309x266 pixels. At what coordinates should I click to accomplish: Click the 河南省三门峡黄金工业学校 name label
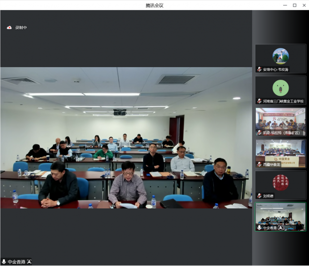283,101
